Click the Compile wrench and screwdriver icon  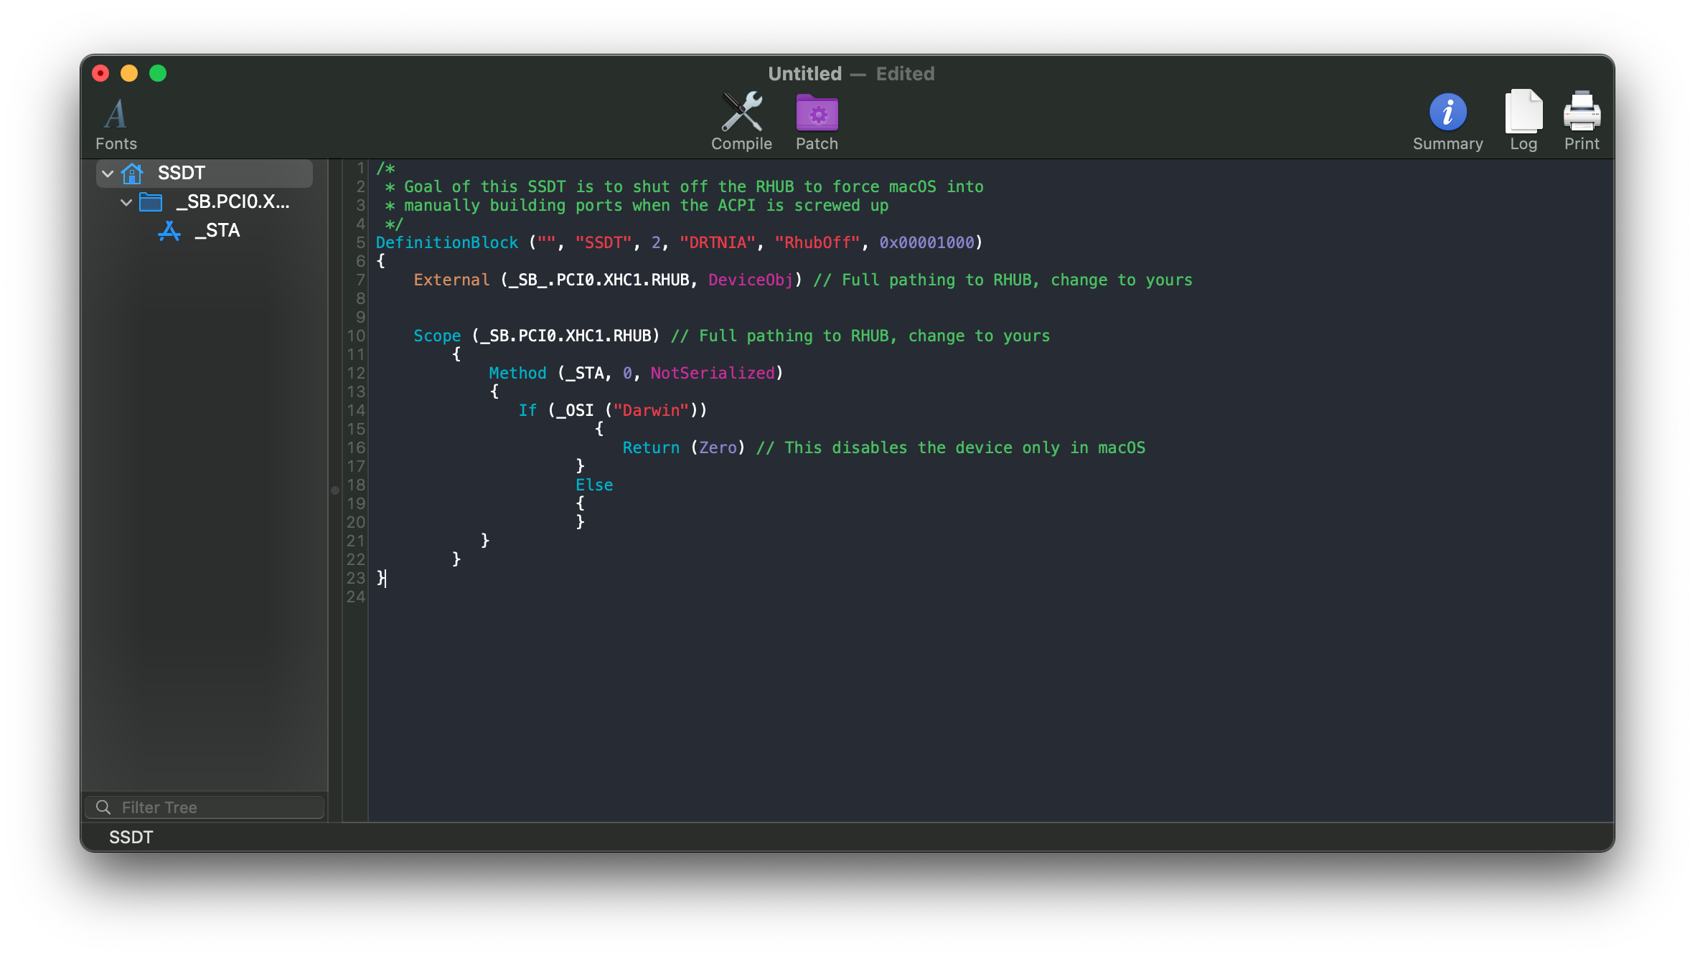click(x=741, y=113)
